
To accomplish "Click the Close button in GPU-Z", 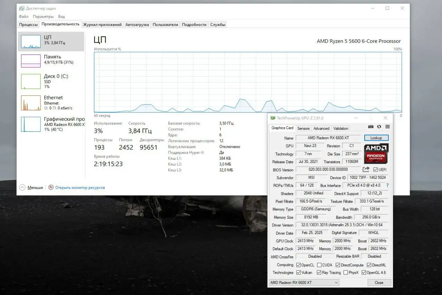I will (378, 283).
